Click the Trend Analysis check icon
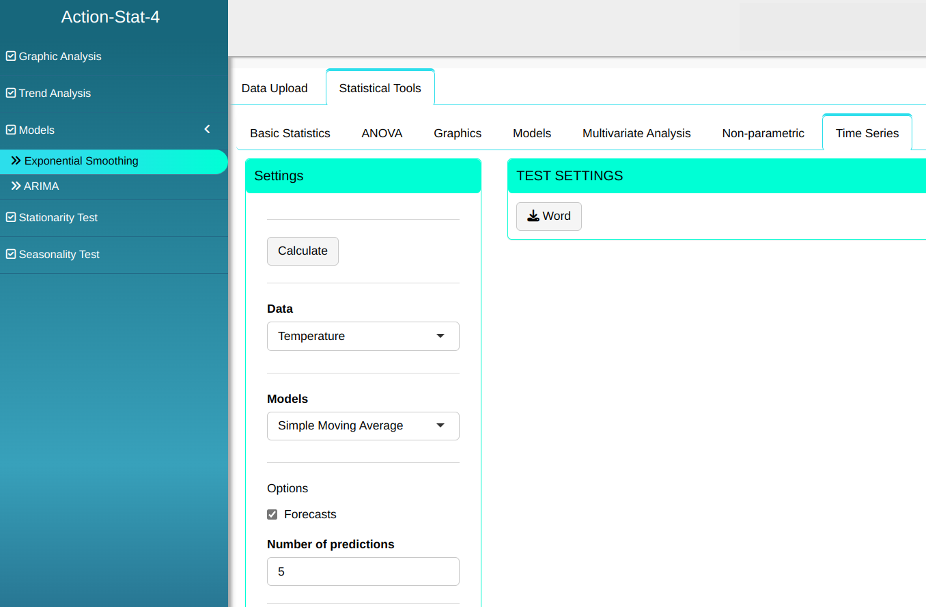 tap(11, 94)
